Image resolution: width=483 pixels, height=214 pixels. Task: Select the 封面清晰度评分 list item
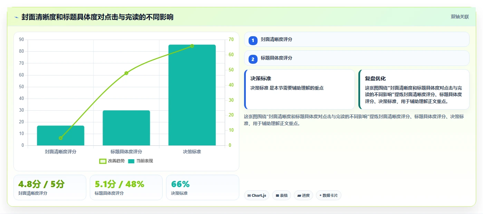(x=357, y=39)
